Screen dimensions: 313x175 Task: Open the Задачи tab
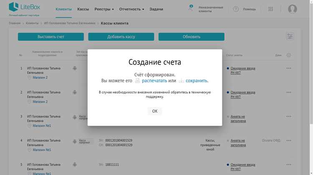click(x=156, y=9)
